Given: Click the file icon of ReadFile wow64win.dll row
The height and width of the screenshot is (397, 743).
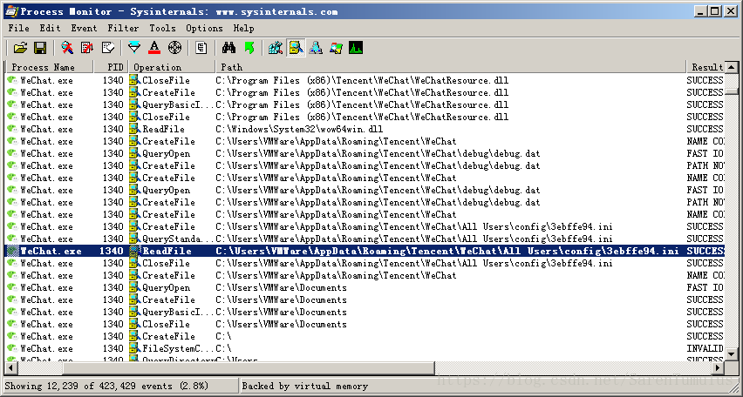Looking at the screenshot, I should [x=135, y=129].
